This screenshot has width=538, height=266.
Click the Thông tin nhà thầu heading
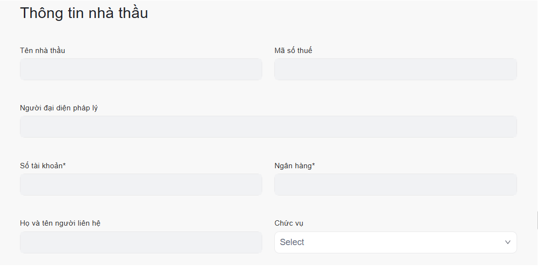(x=84, y=13)
